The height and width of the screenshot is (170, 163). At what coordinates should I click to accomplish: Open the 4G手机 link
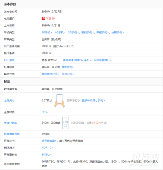(x=60, y=32)
